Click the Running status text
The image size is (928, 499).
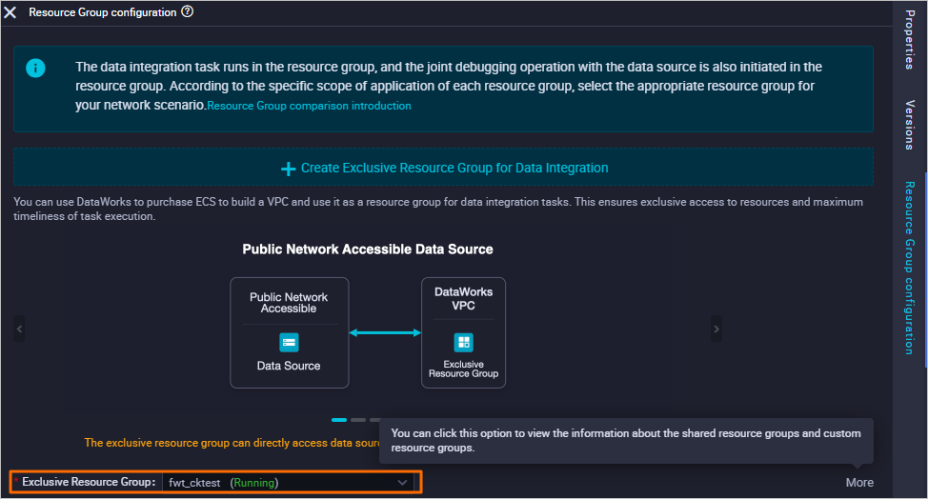tap(254, 483)
